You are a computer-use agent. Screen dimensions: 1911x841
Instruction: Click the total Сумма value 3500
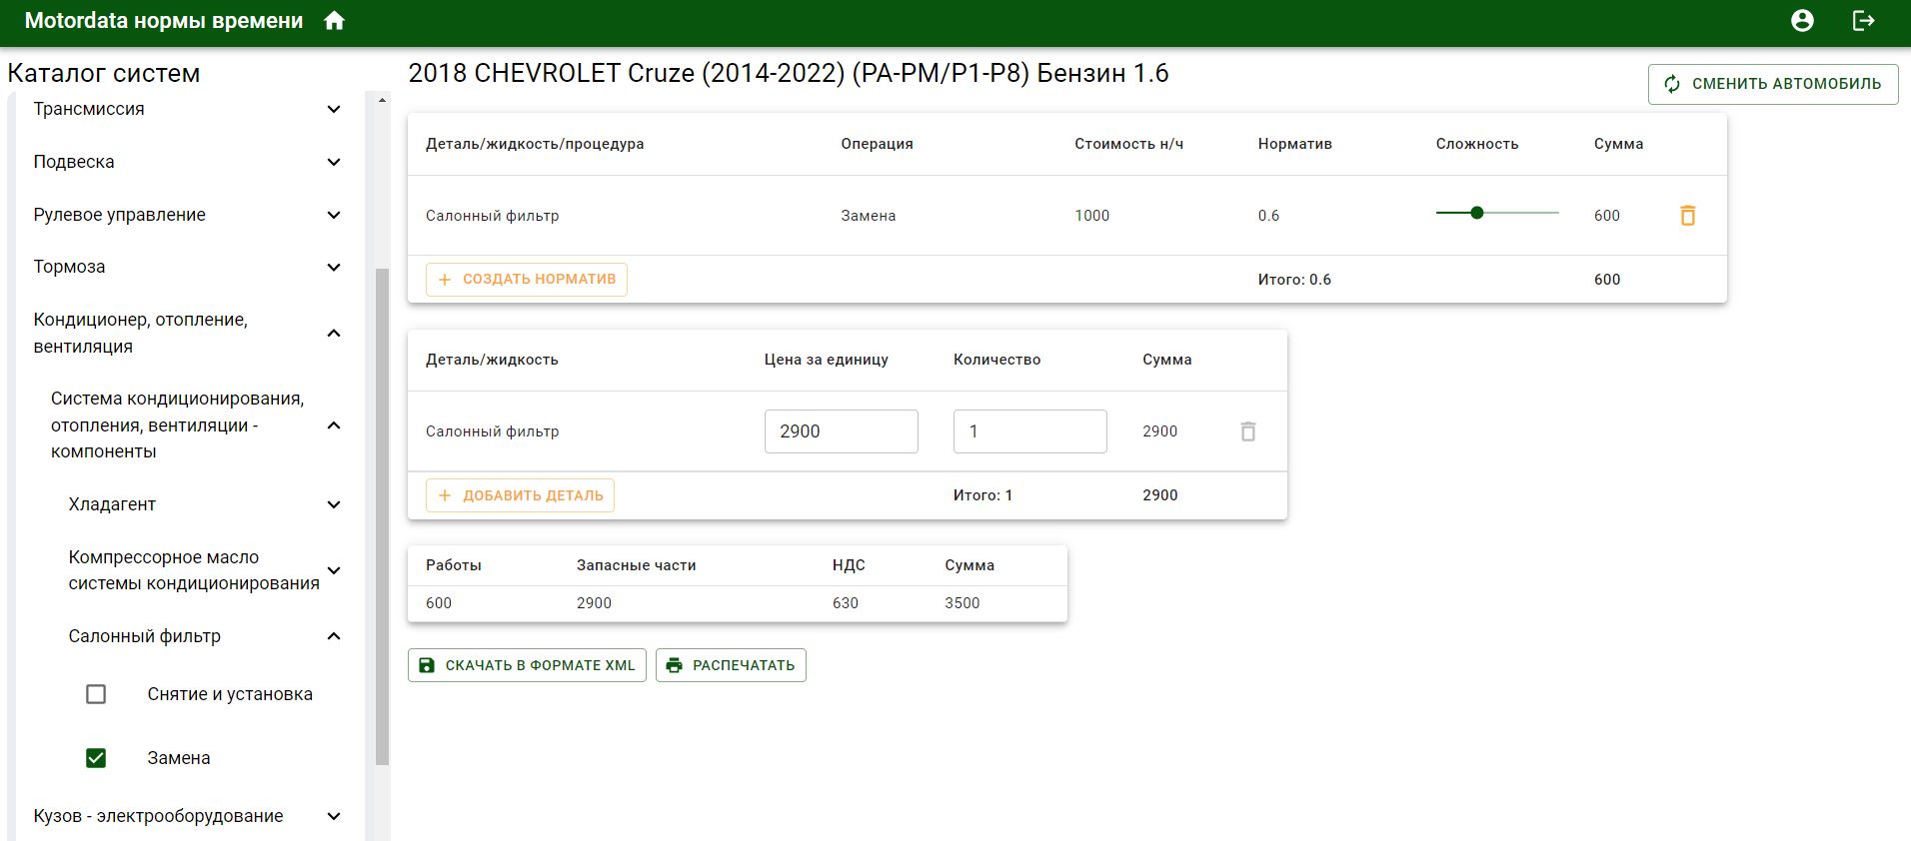tap(962, 603)
